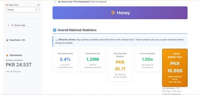Click the All Items Combined label
The width and height of the screenshot is (198, 95).
14,60
